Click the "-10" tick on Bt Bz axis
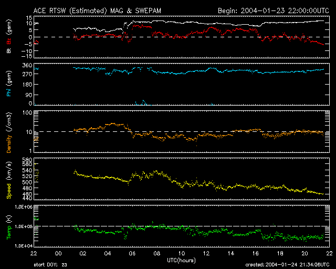The width and height of the screenshot is (336, 269). [27, 51]
